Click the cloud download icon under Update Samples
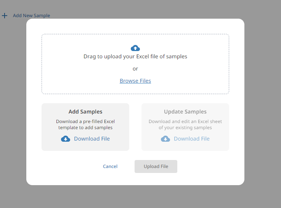Image resolution: width=281 pixels, height=208 pixels. point(165,139)
